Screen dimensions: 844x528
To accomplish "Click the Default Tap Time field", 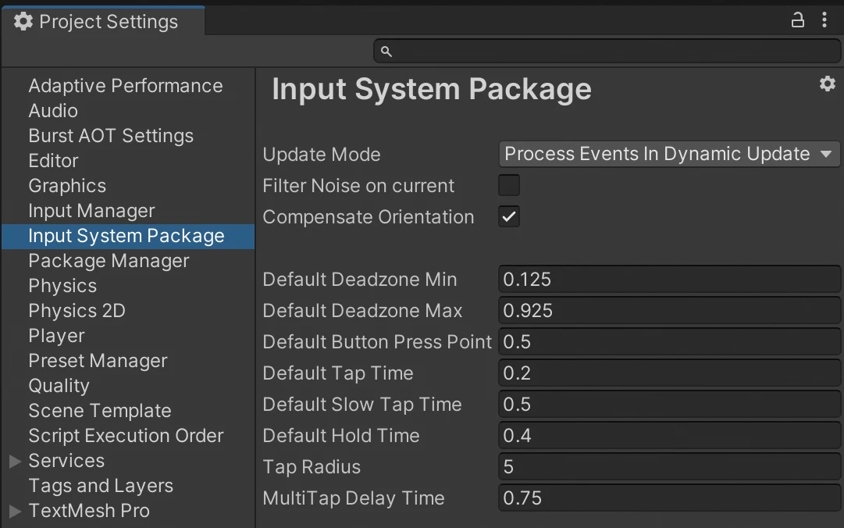I will 668,373.
